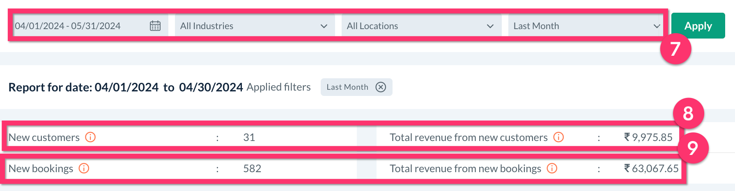Screen dimensions: 735x191
Task: Click the numbered badge 8
Action: (688, 114)
